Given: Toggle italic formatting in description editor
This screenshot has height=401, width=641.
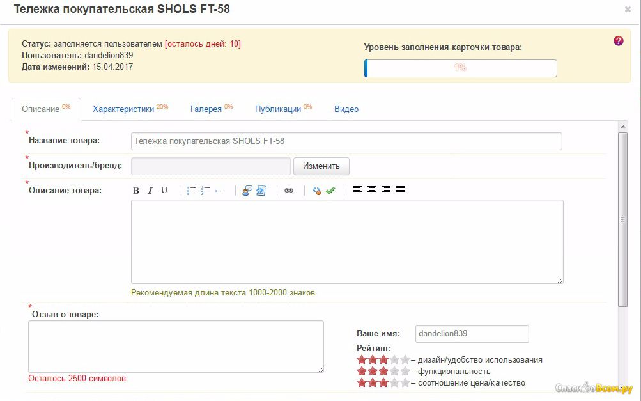Looking at the screenshot, I should [150, 191].
